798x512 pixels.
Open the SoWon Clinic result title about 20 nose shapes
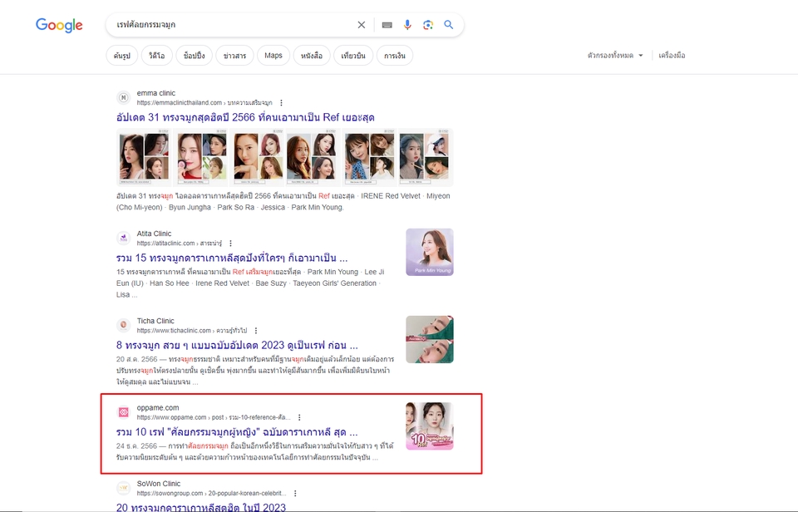pyautogui.click(x=201, y=507)
